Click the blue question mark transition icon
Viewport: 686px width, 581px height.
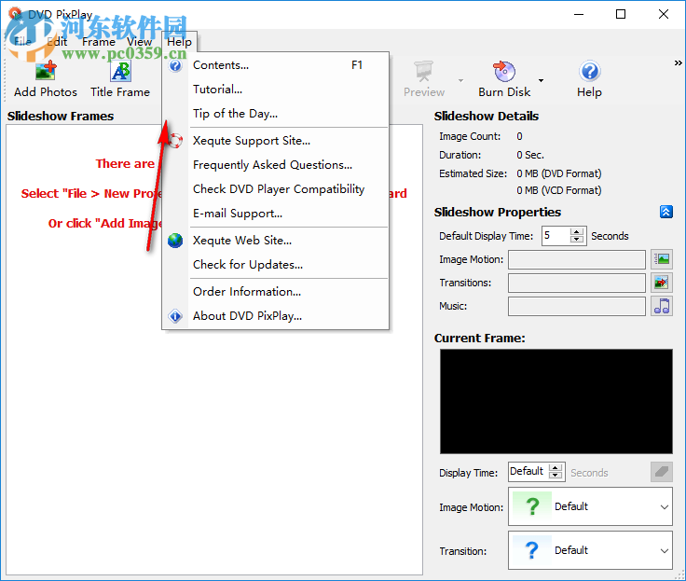pyautogui.click(x=532, y=550)
